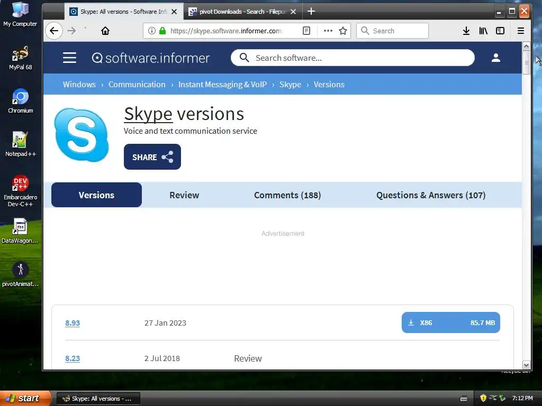Viewport: 542px width, 406px height.
Task: Open the library icon in toolbar
Action: tap(483, 31)
